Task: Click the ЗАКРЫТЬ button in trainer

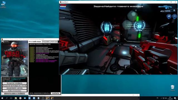Action: click(x=56, y=93)
